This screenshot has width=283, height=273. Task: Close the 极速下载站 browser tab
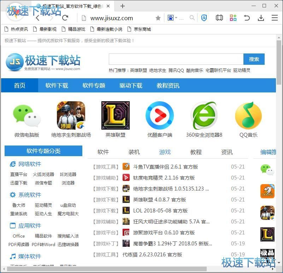click(x=108, y=6)
